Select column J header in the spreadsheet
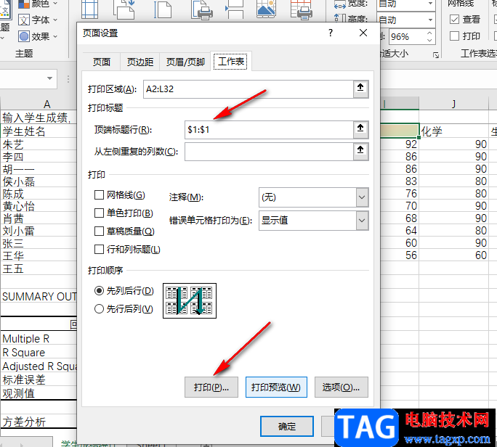This screenshot has width=497, height=447. [x=453, y=104]
